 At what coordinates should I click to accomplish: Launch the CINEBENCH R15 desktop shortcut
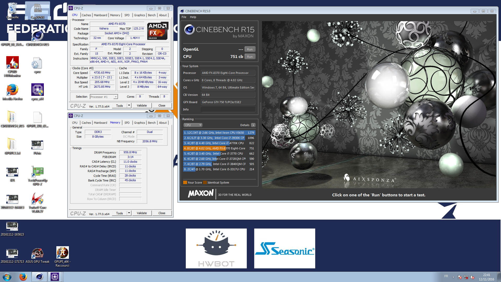pyautogui.click(x=38, y=38)
